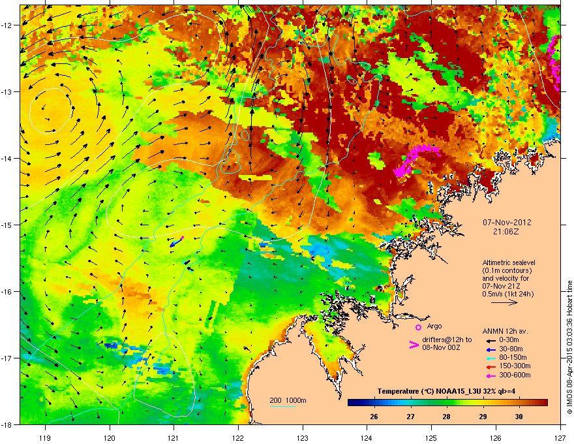The width and height of the screenshot is (574, 444).
Task: Click the longitude axis label 125
Action: 431,437
